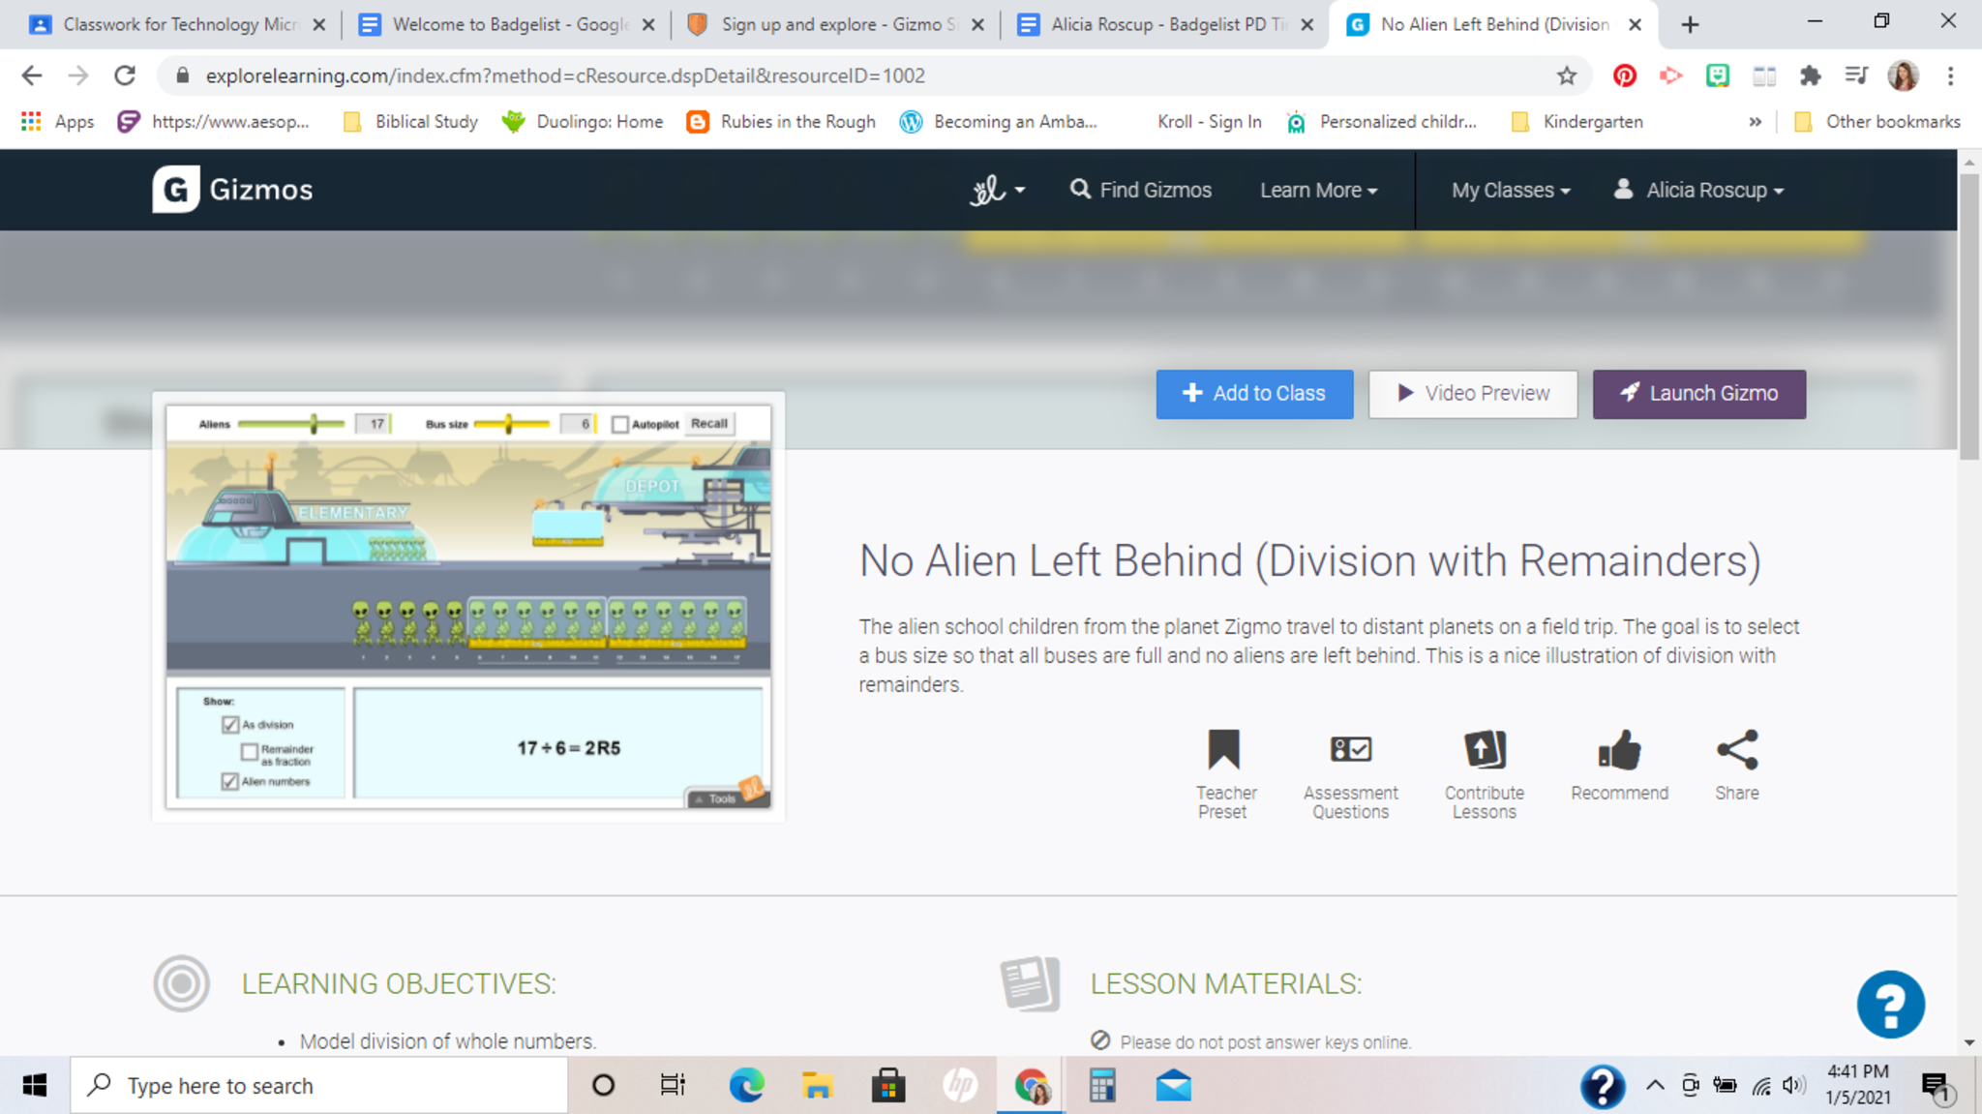The width and height of the screenshot is (1982, 1114).
Task: Toggle the 'As division' checkbox
Action: pyautogui.click(x=230, y=724)
